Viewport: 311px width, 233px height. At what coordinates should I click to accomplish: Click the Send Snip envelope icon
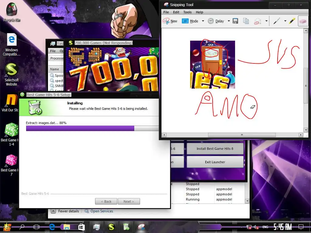tap(258, 21)
